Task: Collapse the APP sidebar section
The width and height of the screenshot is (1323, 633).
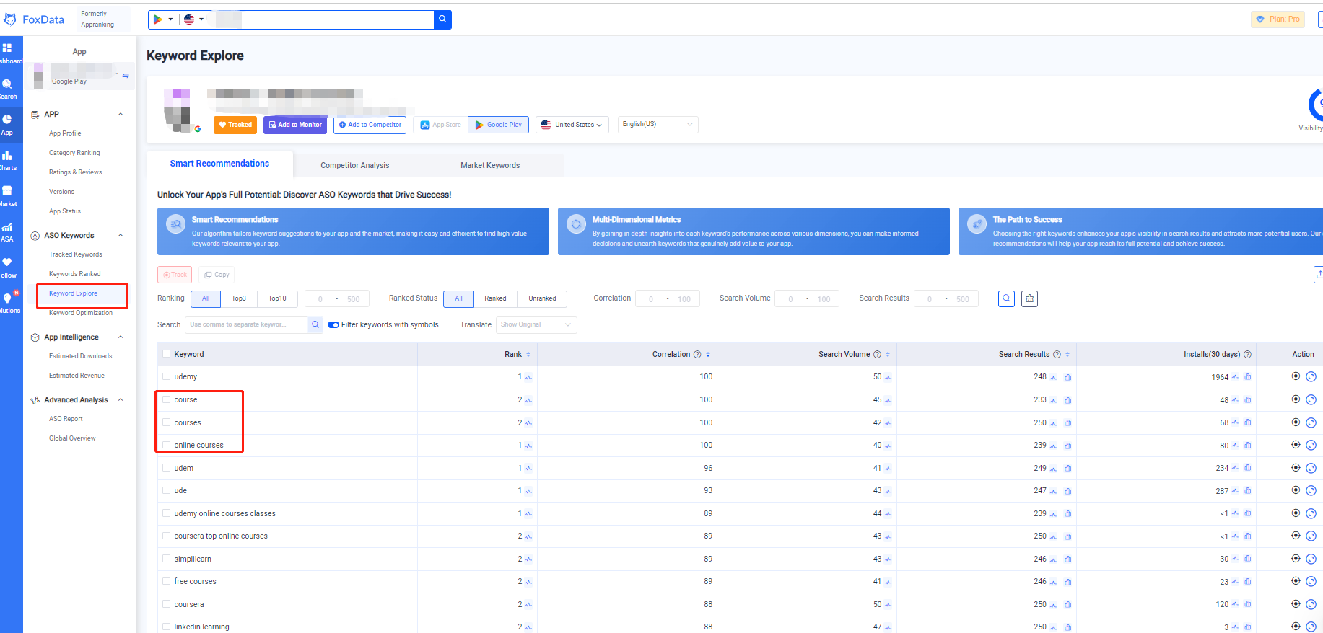Action: (x=121, y=114)
